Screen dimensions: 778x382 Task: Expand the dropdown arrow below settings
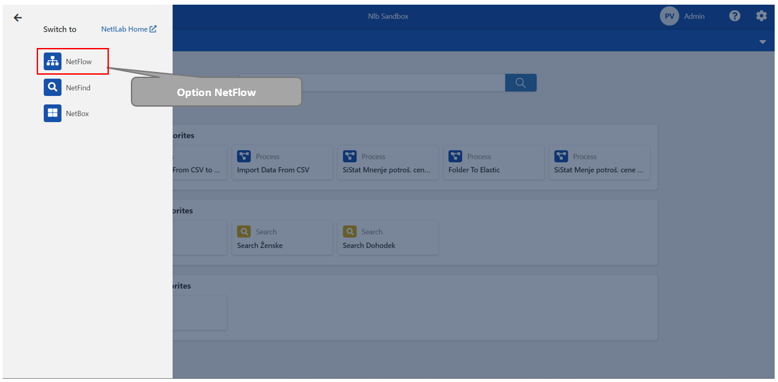[x=763, y=42]
